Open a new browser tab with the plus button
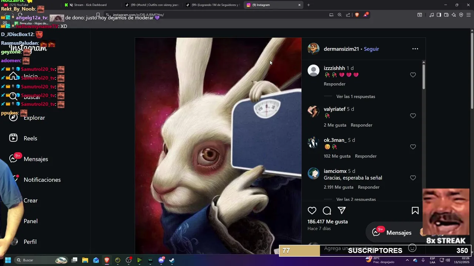 pos(308,5)
